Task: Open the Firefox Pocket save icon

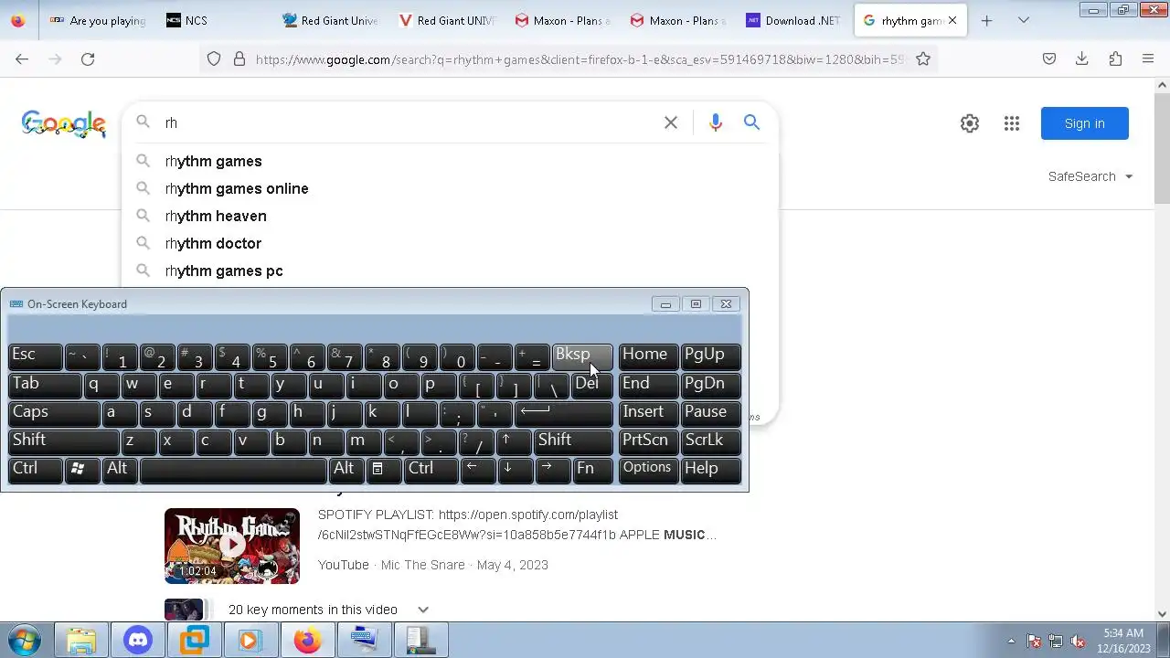Action: [1049, 59]
